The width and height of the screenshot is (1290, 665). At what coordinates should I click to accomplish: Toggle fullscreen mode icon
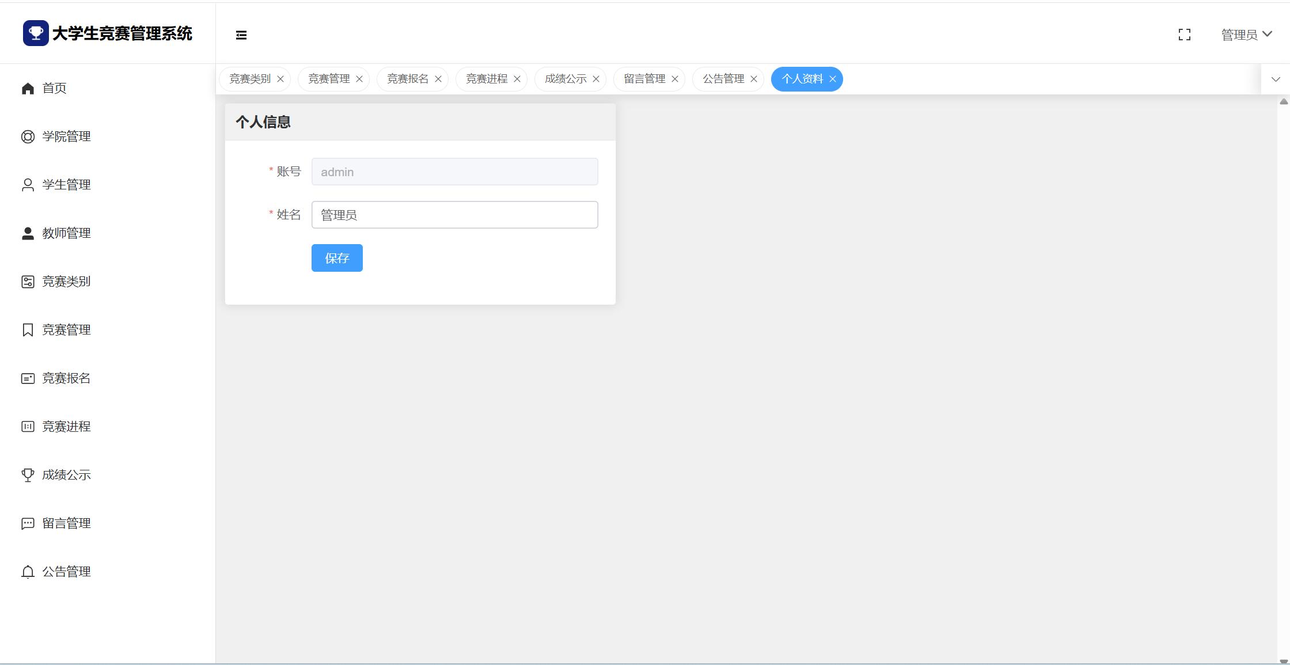(1184, 35)
